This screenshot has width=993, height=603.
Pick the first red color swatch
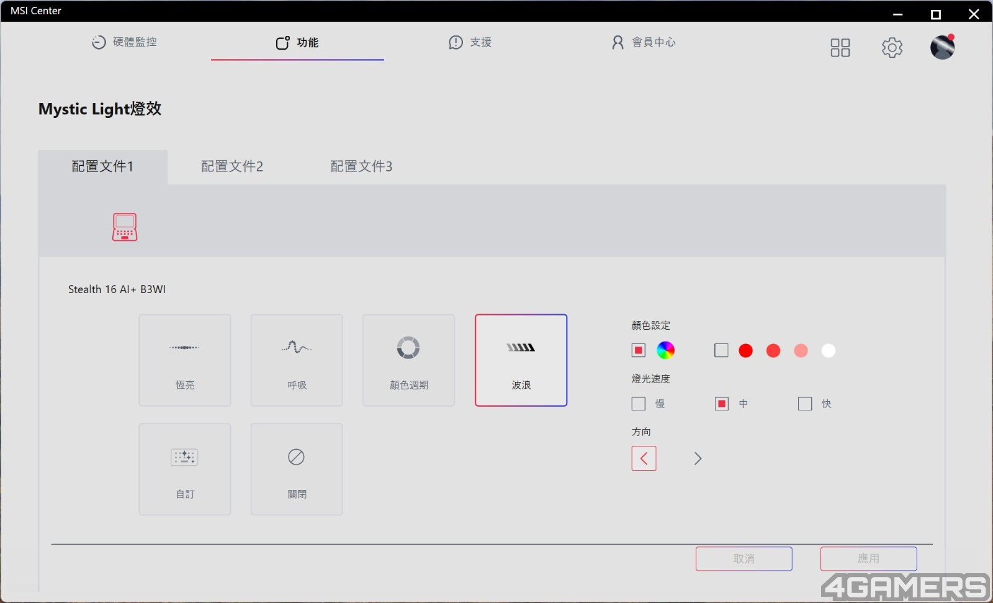click(746, 351)
